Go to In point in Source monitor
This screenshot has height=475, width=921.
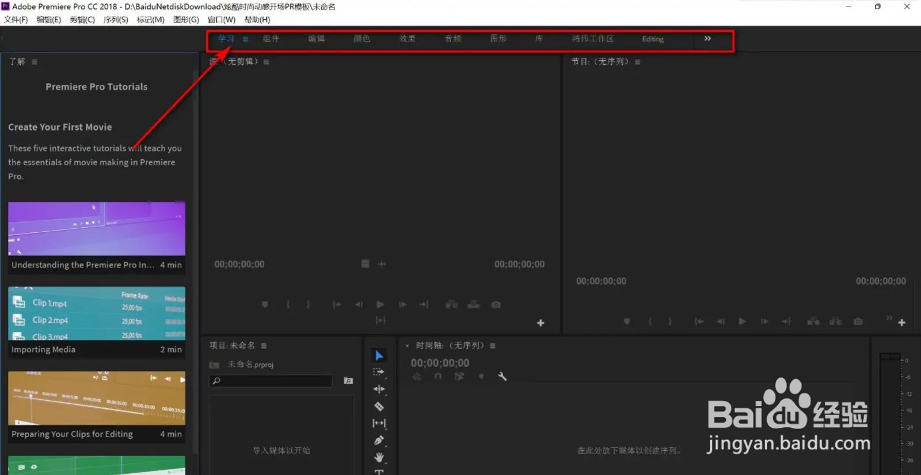[x=337, y=304]
